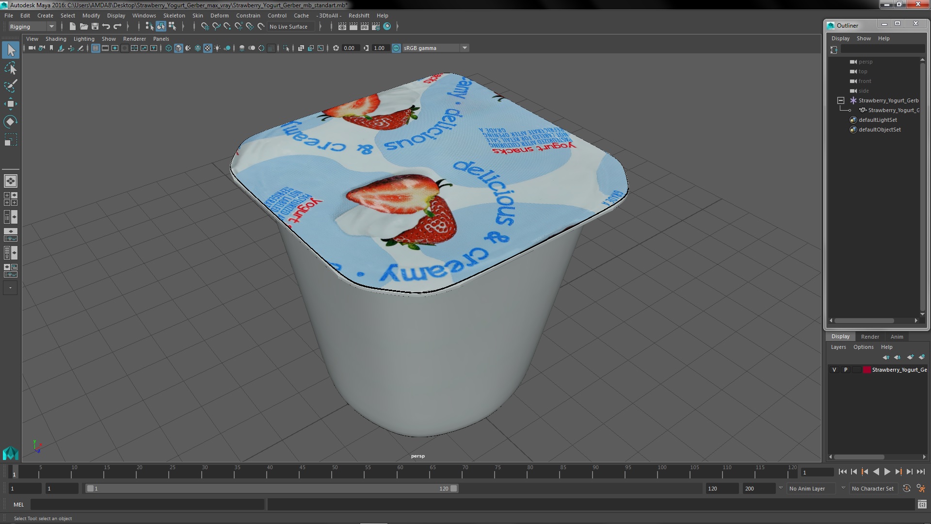Save the scene with floppy icon
This screenshot has width=931, height=524.
[95, 27]
